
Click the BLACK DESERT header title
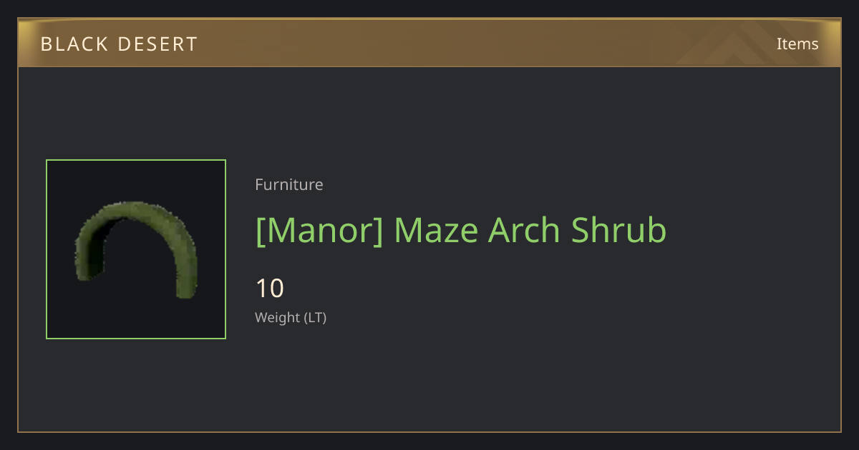coord(119,44)
